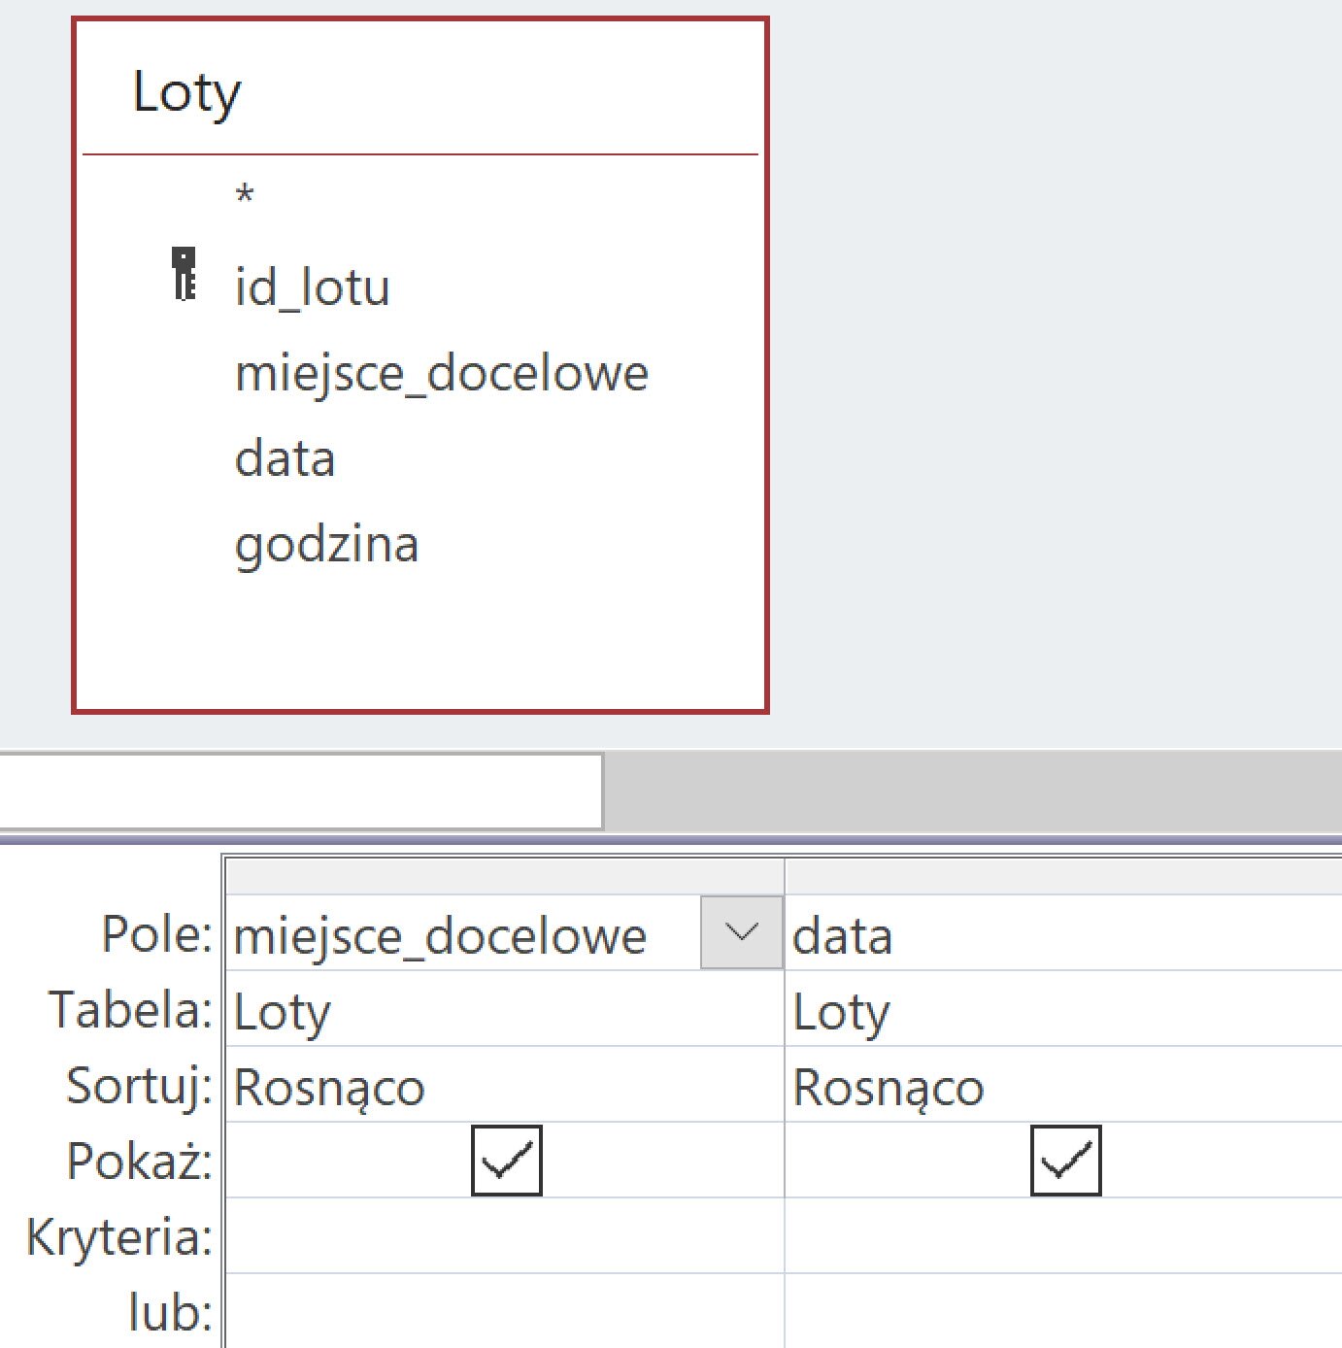Select the miejsce_docelowe field in the Loty list
Screen dimensions: 1342x1348
442,372
